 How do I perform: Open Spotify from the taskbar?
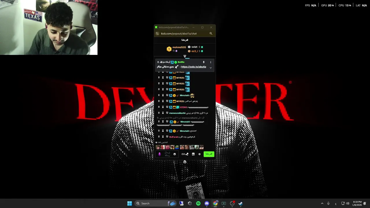(x=198, y=203)
